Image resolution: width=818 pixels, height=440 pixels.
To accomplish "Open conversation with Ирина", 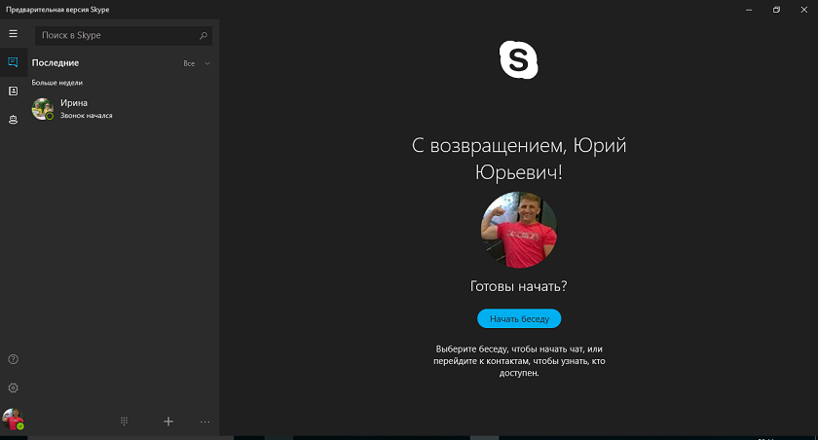I will click(123, 108).
